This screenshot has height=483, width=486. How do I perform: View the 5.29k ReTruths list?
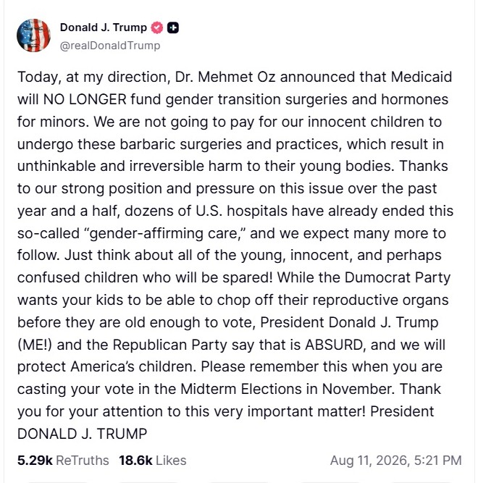pyautogui.click(x=63, y=461)
